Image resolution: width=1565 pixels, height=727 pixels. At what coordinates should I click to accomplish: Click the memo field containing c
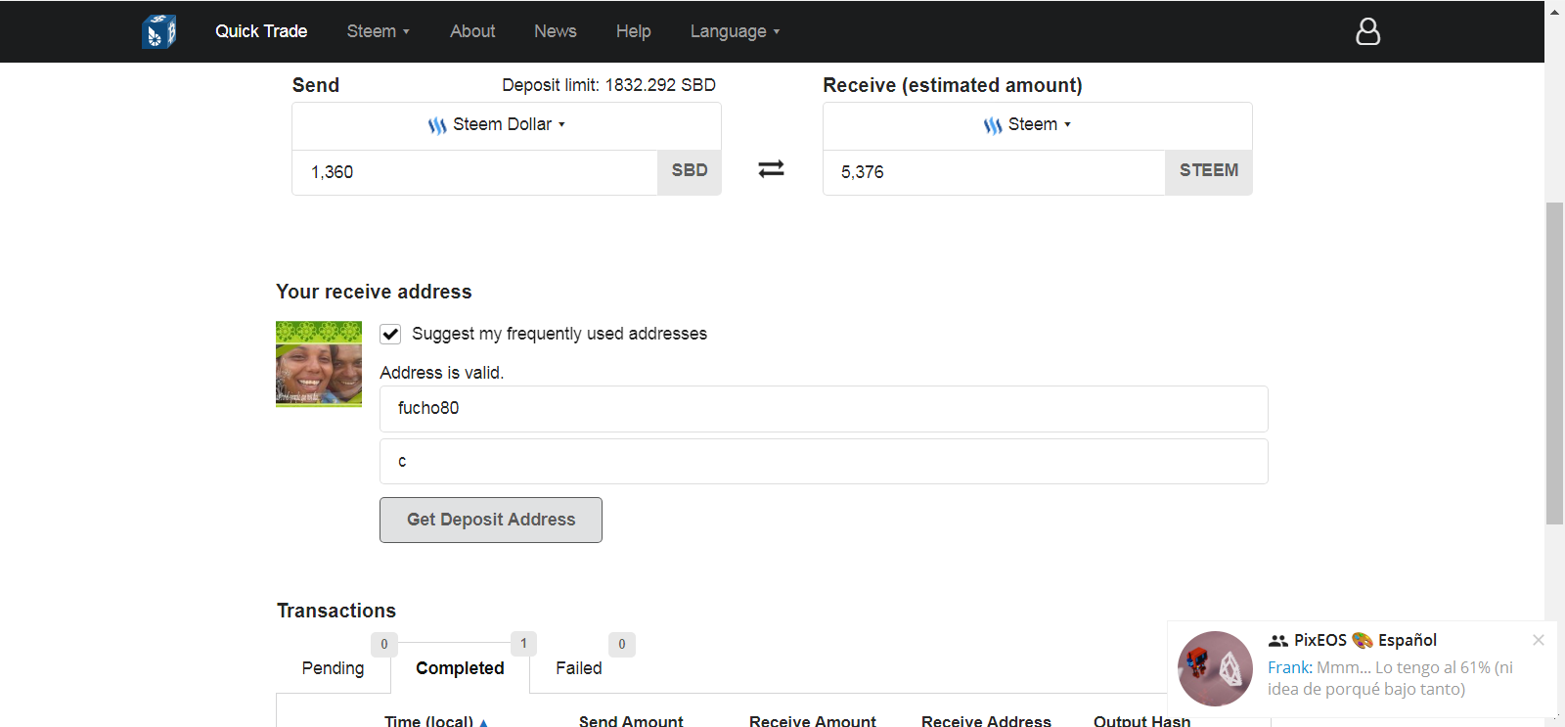tap(824, 462)
